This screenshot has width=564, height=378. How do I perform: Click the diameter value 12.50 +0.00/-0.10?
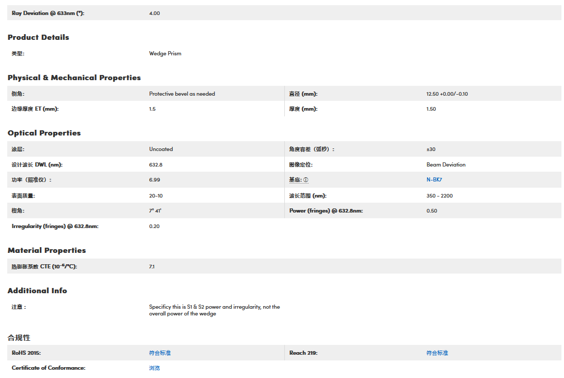(x=447, y=94)
